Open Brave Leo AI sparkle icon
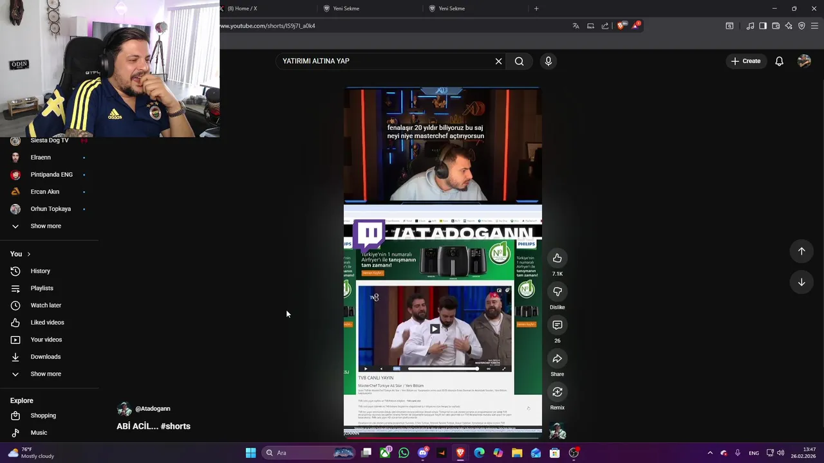 click(789, 26)
